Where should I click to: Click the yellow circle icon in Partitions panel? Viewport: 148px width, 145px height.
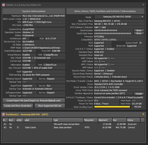point(143,114)
